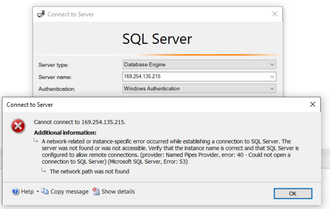The width and height of the screenshot is (330, 209).
Task: Select the Windows Authentication combo box
Action: click(x=199, y=88)
